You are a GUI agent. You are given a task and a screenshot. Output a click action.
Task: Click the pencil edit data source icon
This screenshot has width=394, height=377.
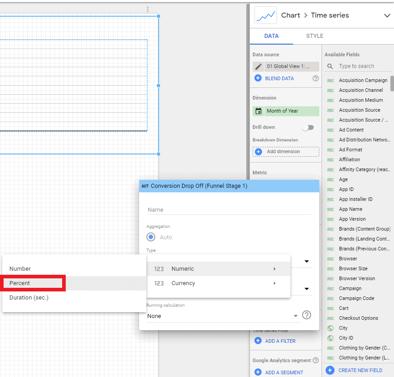click(258, 67)
